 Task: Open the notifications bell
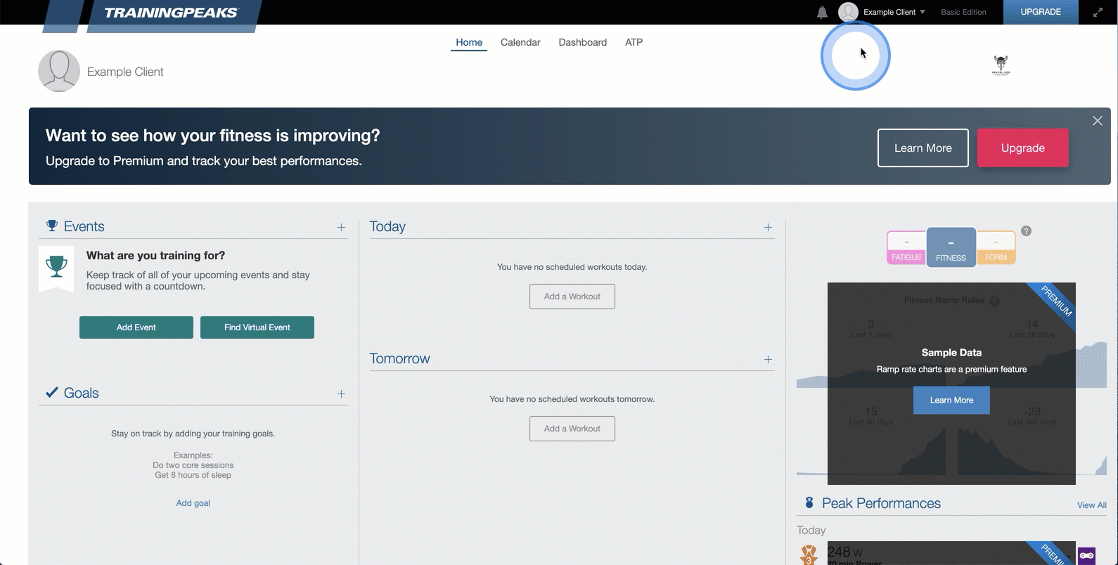tap(822, 12)
